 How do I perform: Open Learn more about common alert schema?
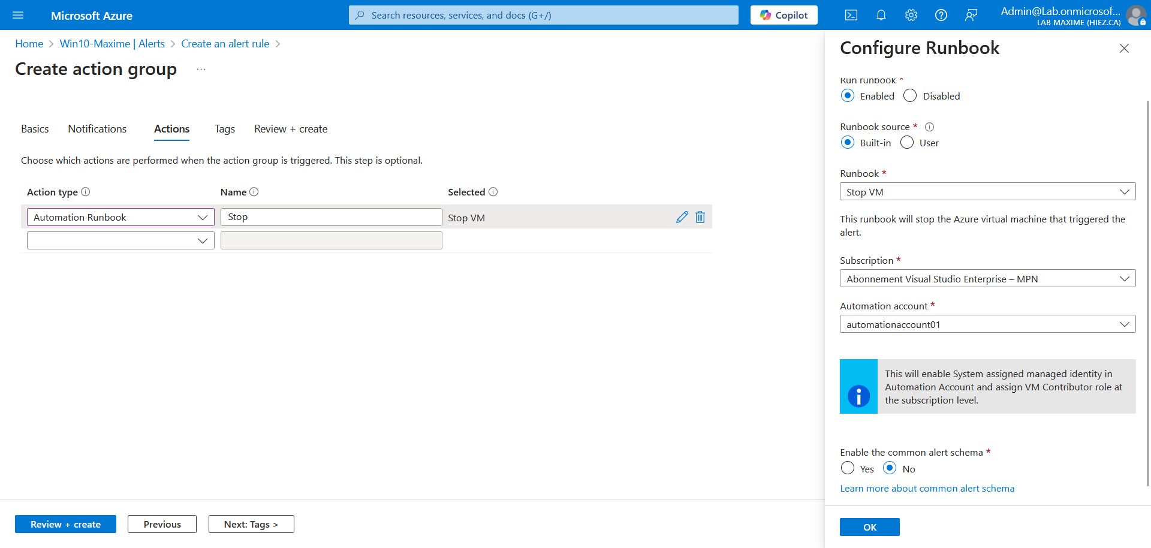point(927,489)
